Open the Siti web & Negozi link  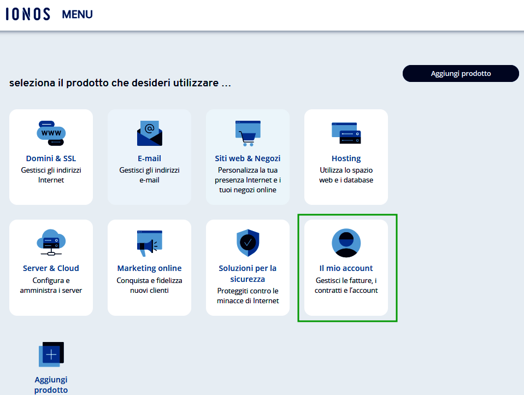coord(248,158)
